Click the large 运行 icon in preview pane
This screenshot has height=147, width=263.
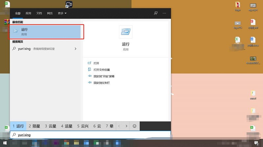[x=126, y=32]
